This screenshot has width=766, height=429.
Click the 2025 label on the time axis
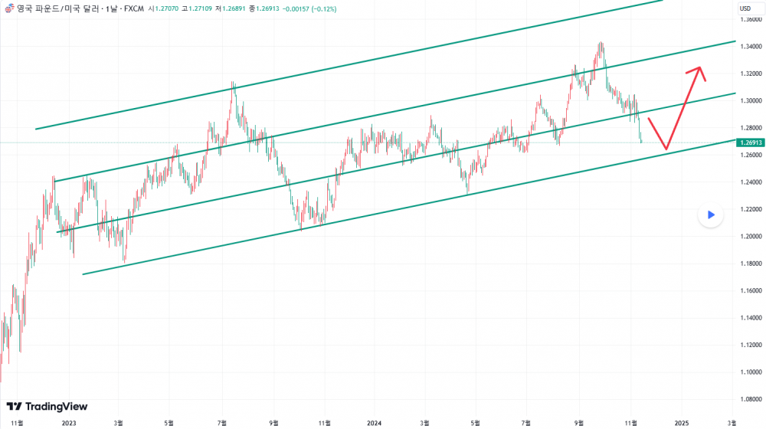681,422
